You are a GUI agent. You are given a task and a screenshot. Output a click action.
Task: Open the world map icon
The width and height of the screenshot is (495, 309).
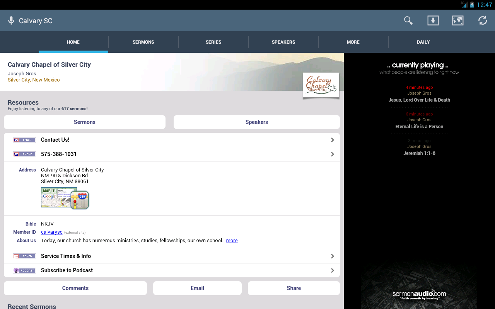[x=458, y=20]
